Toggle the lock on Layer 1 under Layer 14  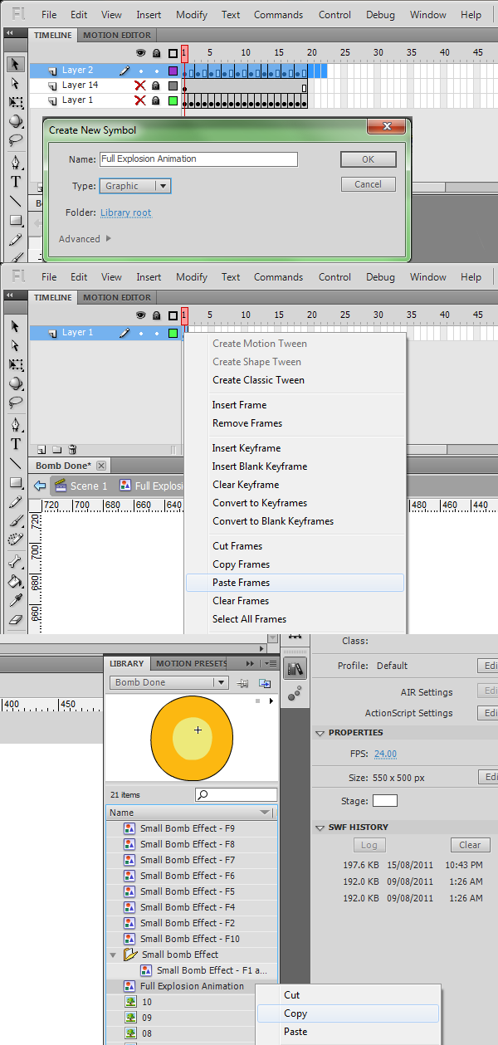click(x=155, y=100)
